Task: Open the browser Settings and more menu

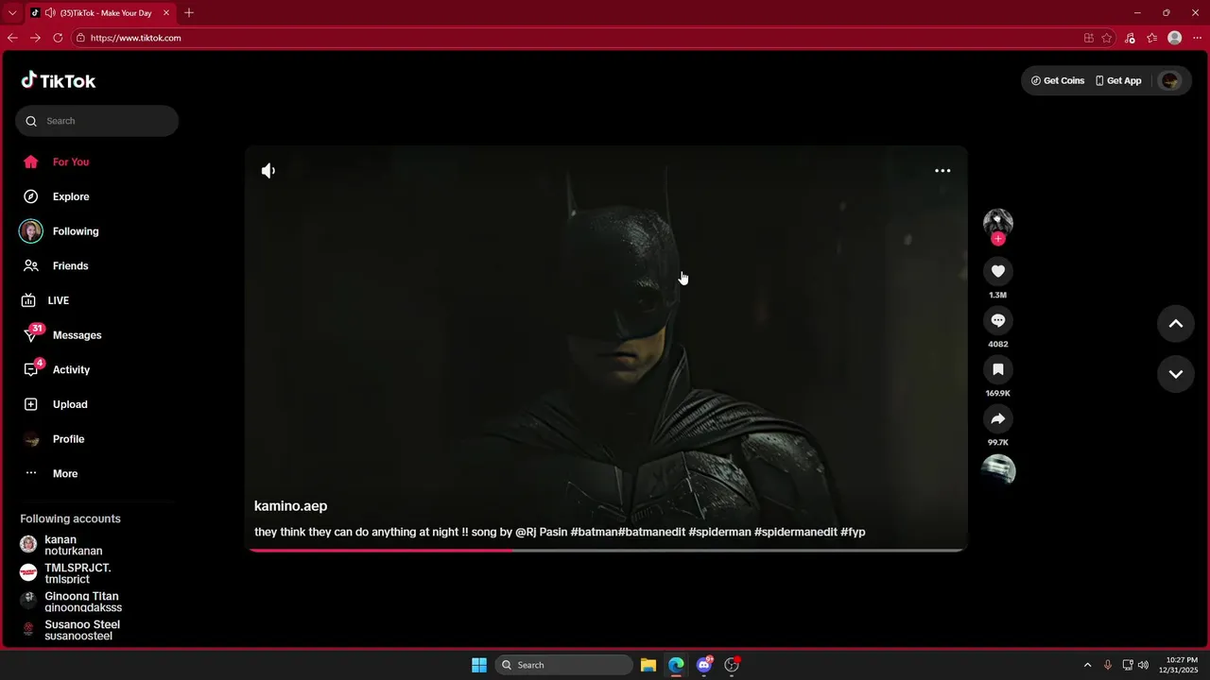Action: [1198, 38]
